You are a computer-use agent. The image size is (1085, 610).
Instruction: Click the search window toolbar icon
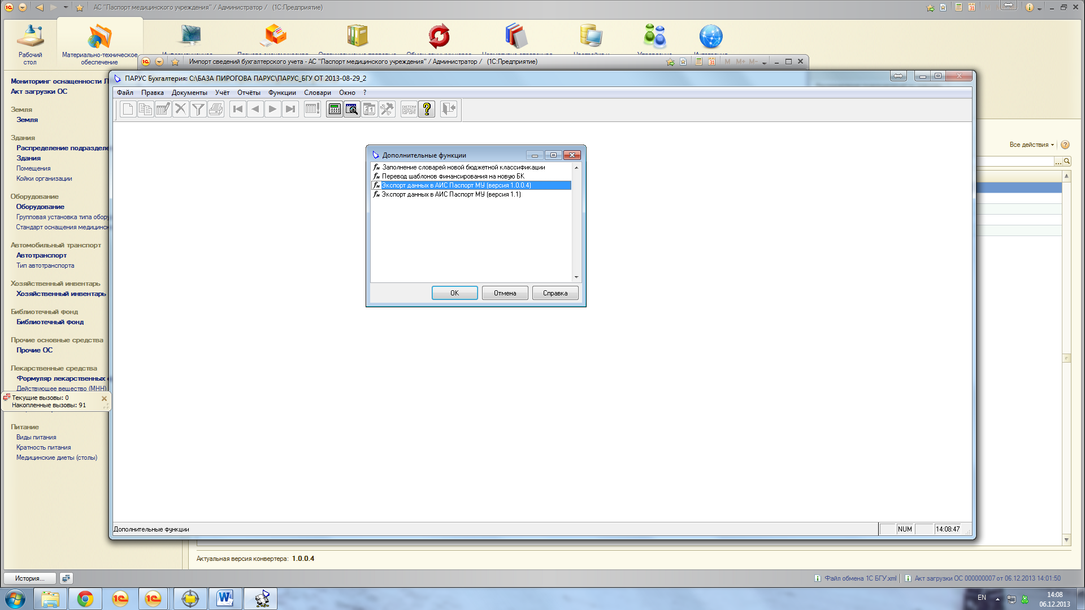pyautogui.click(x=352, y=109)
